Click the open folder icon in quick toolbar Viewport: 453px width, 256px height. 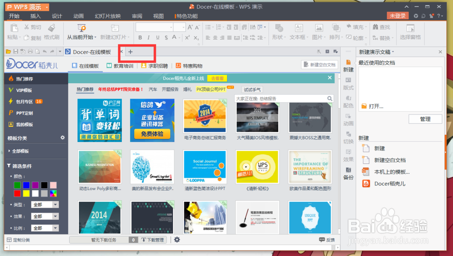click(8, 52)
